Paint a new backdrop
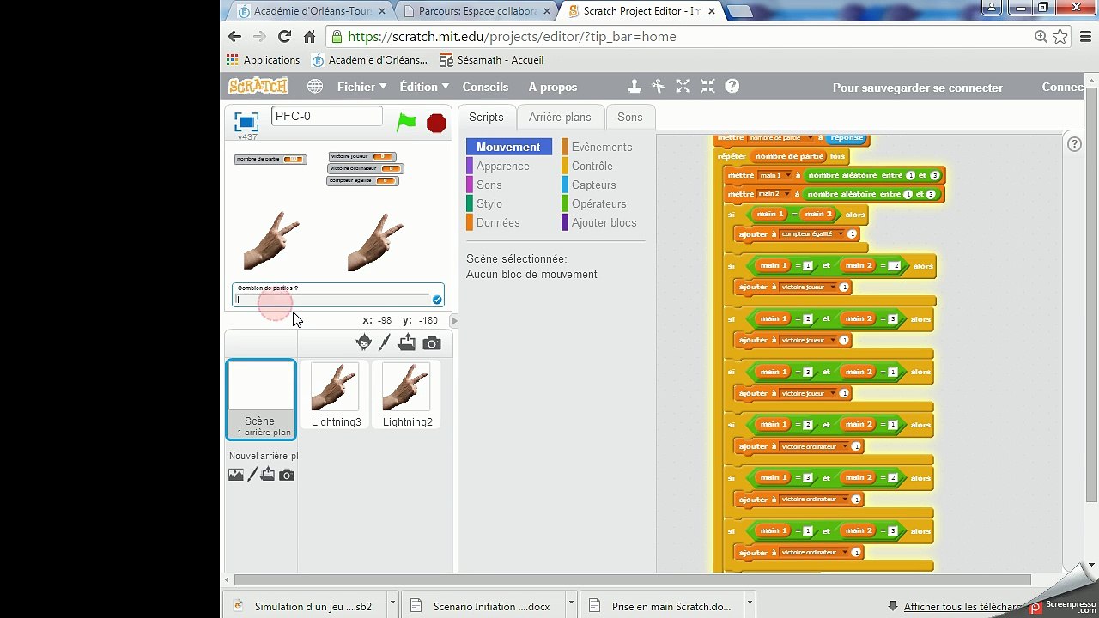Image resolution: width=1099 pixels, height=618 pixels. [x=252, y=475]
